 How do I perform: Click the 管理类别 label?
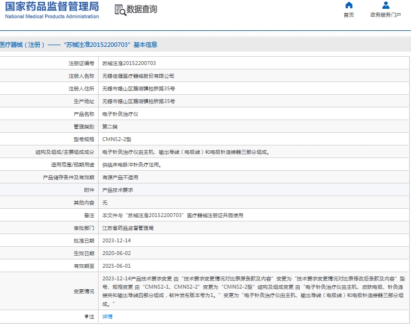coord(84,127)
